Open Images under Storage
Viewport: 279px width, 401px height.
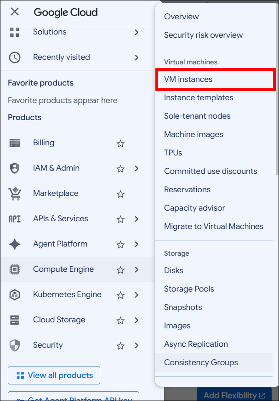click(x=177, y=326)
